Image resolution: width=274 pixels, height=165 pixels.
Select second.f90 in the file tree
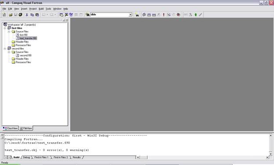pos(26,56)
